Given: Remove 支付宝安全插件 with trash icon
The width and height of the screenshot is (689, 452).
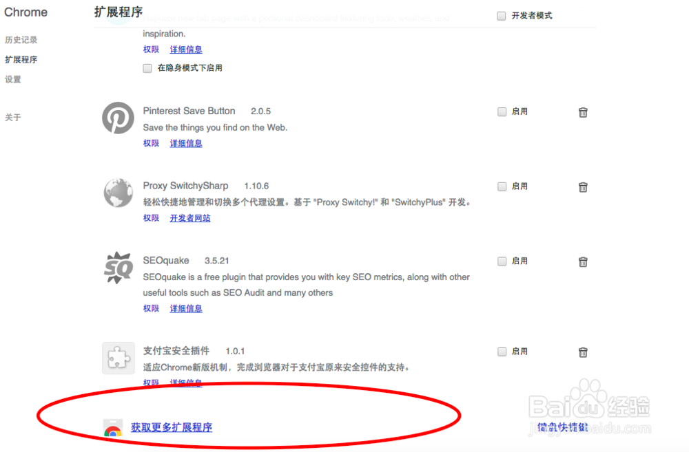Looking at the screenshot, I should point(583,352).
